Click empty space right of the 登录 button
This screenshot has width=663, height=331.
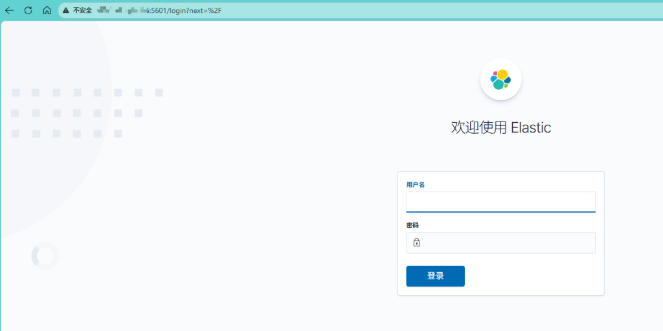point(531,276)
